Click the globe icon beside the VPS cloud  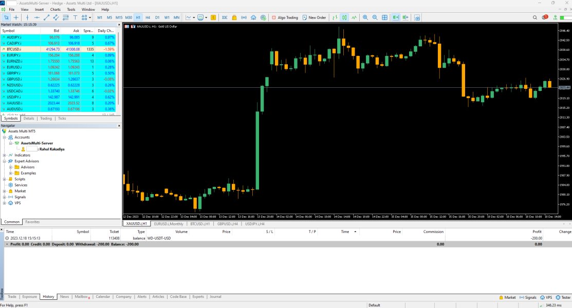coord(263,17)
